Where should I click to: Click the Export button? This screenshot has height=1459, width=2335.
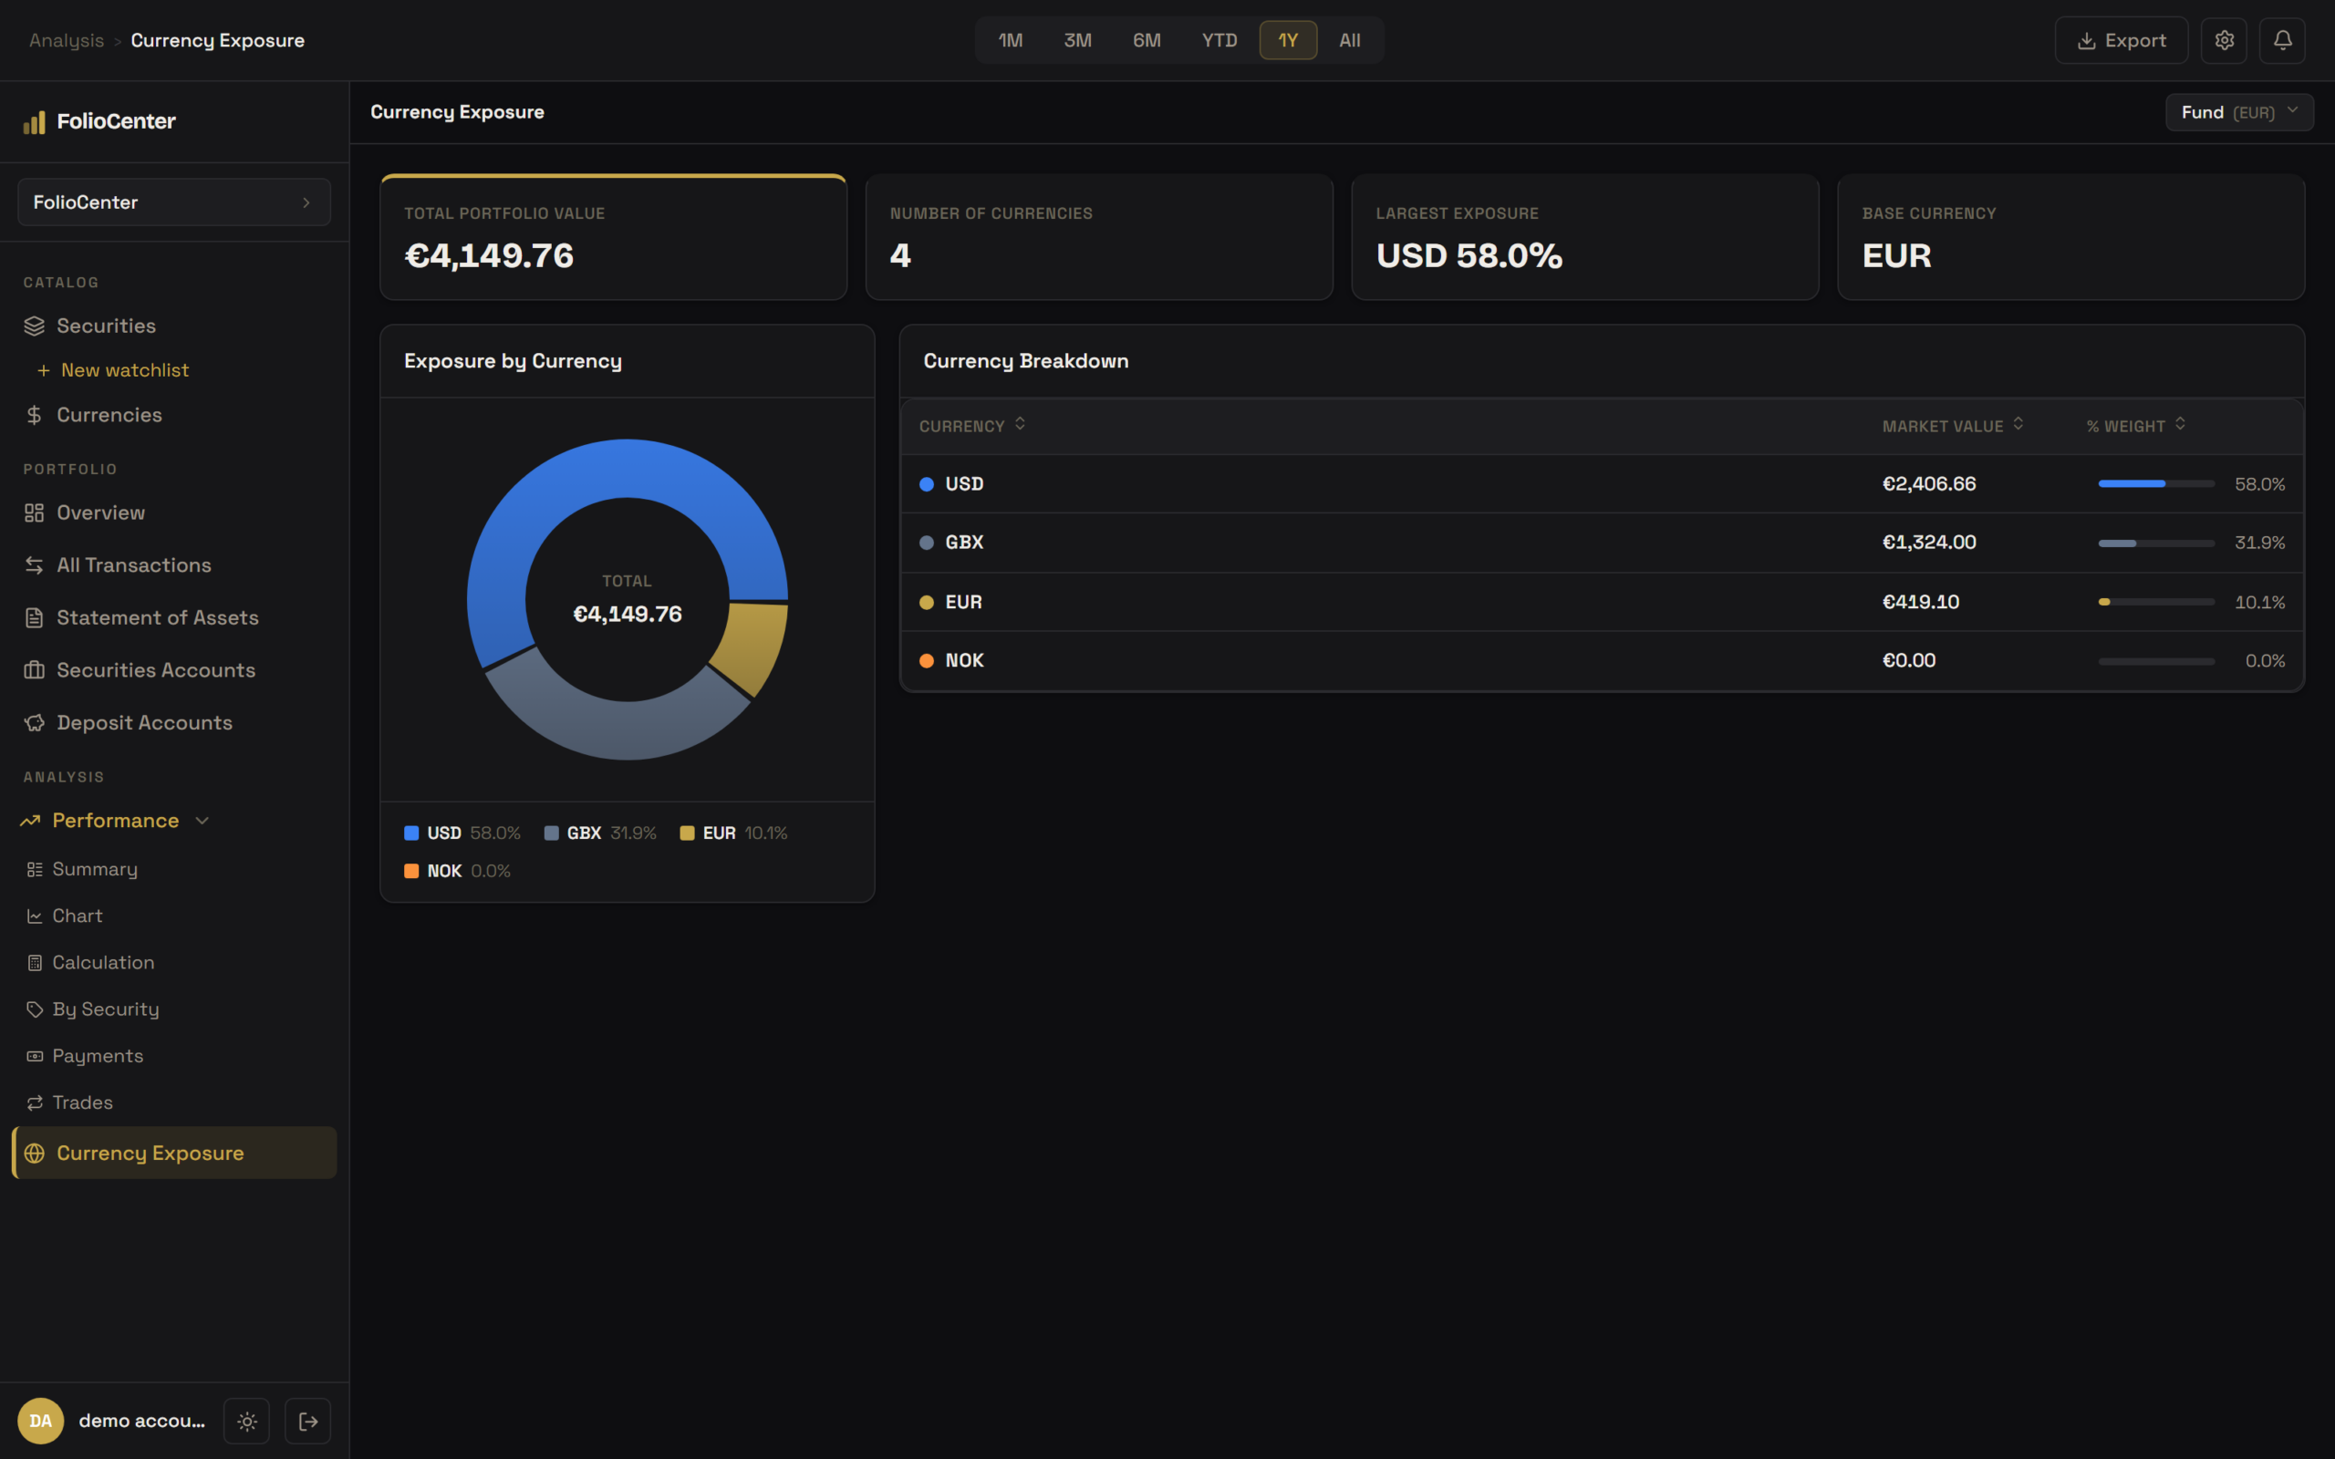click(2121, 40)
